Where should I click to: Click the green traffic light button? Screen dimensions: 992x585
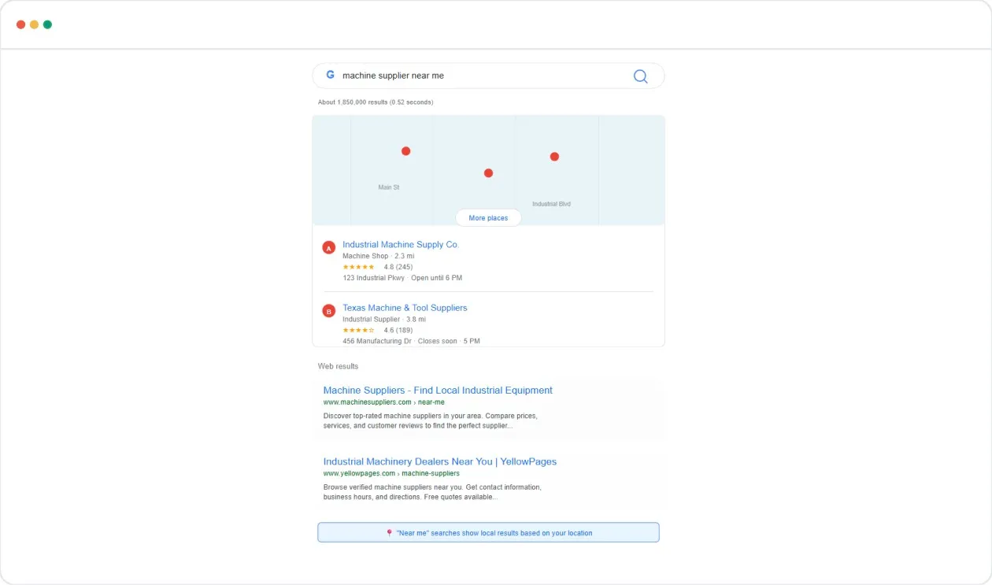pyautogui.click(x=46, y=24)
